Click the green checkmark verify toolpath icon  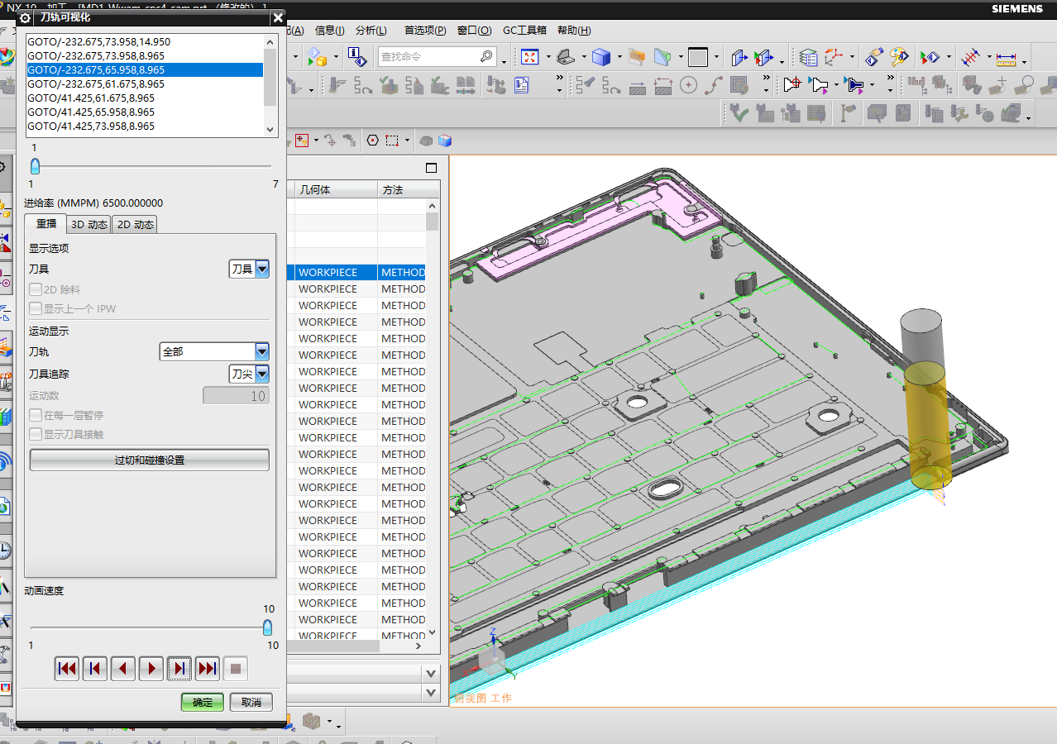coord(738,113)
